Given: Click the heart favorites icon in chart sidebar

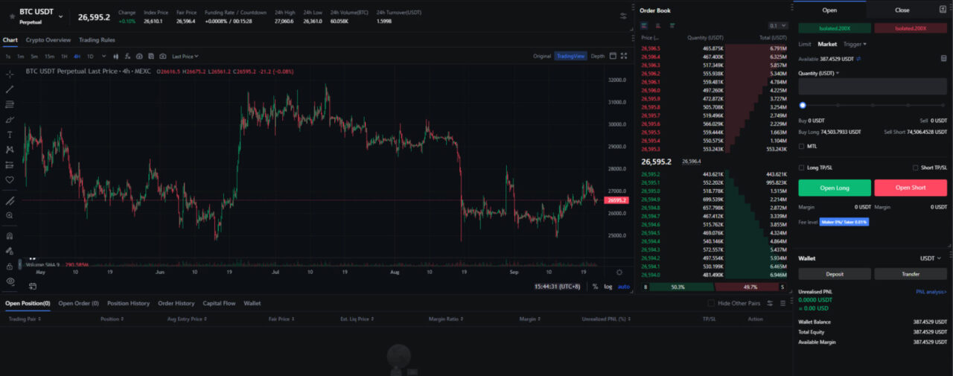Looking at the screenshot, I should 10,179.
